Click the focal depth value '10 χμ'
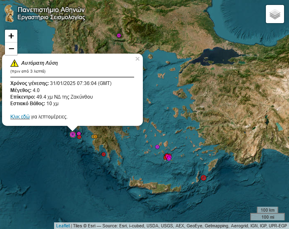Screen dimensions: 289x229 click(x=52, y=104)
